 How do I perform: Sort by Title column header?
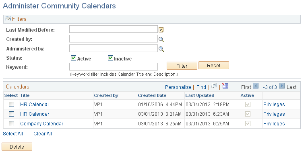click(25, 95)
